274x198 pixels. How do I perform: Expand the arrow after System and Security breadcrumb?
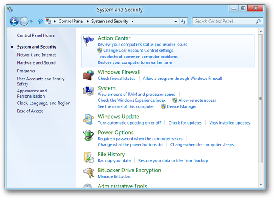click(x=132, y=22)
